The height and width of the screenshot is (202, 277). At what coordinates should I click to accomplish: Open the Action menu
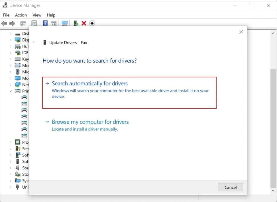coord(21,15)
